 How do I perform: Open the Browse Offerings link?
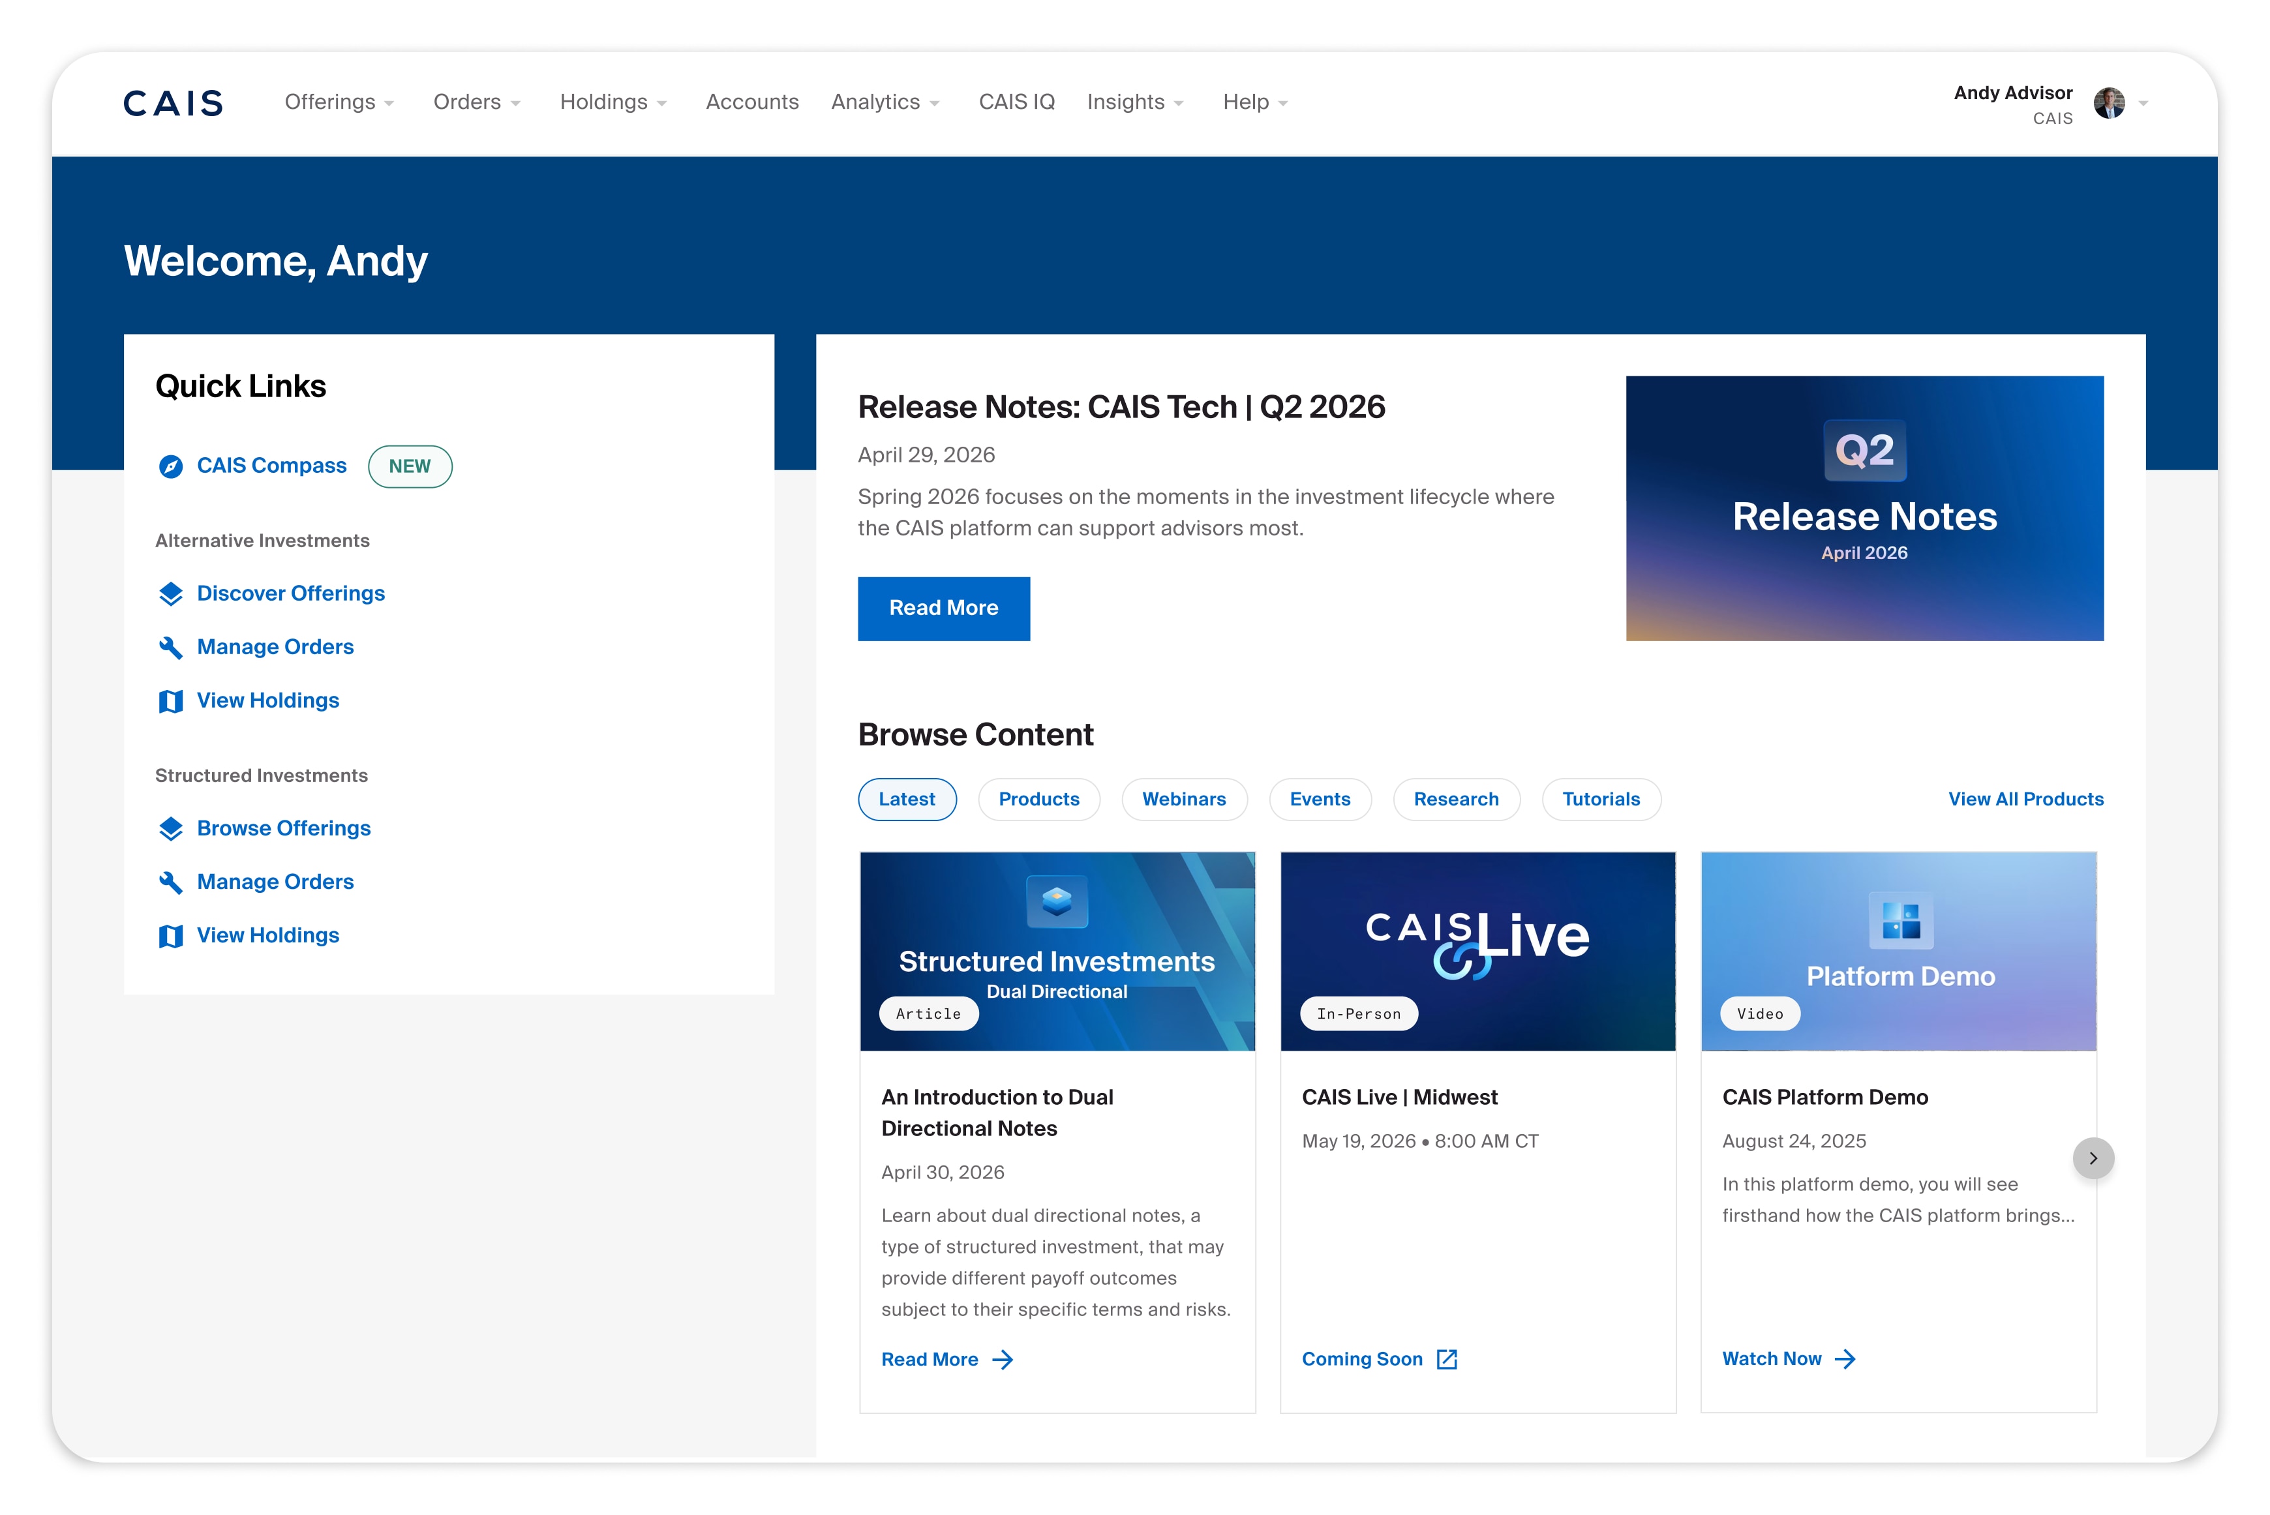pos(284,829)
